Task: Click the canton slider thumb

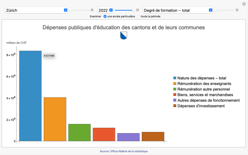Action: (71, 10)
